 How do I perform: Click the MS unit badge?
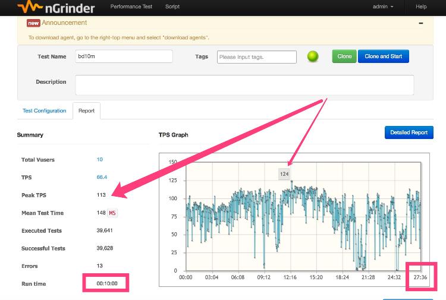click(112, 213)
